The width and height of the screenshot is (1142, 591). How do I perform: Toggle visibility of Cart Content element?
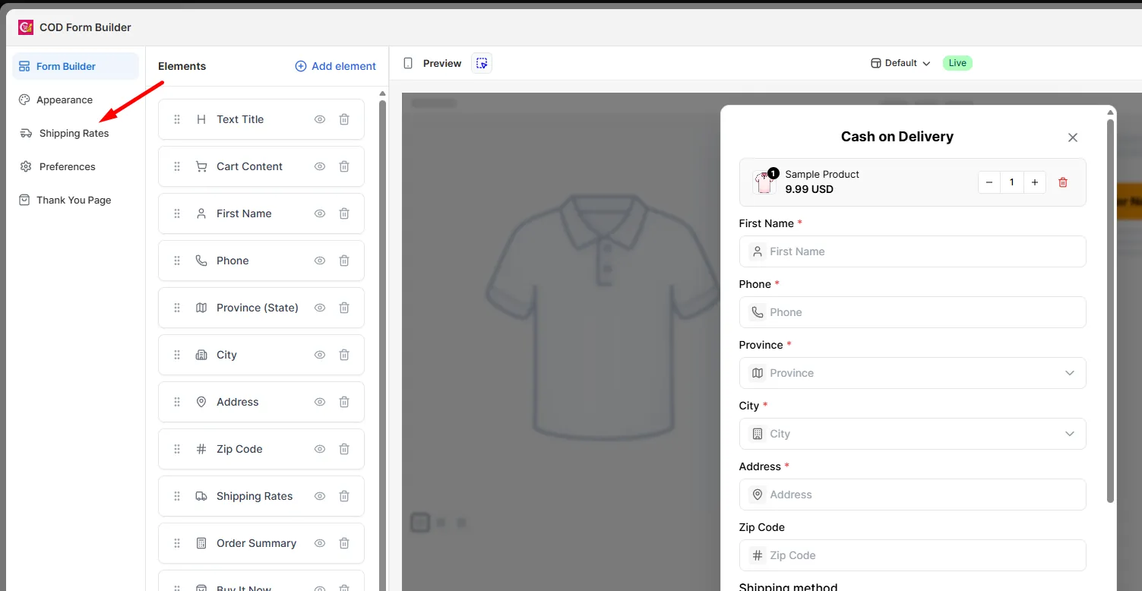[x=320, y=166]
